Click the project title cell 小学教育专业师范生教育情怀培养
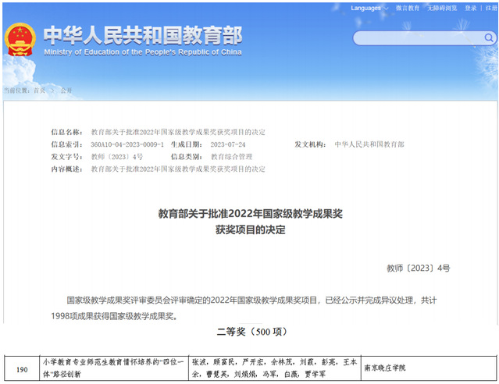This screenshot has width=499, height=384. tap(114, 368)
